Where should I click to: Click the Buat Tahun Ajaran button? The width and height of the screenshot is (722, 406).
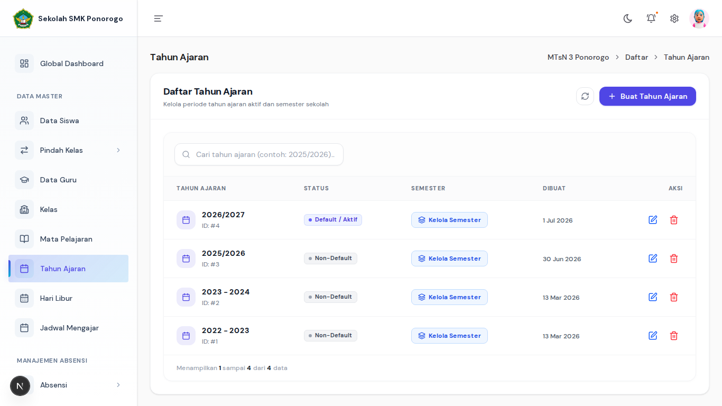[x=647, y=96]
